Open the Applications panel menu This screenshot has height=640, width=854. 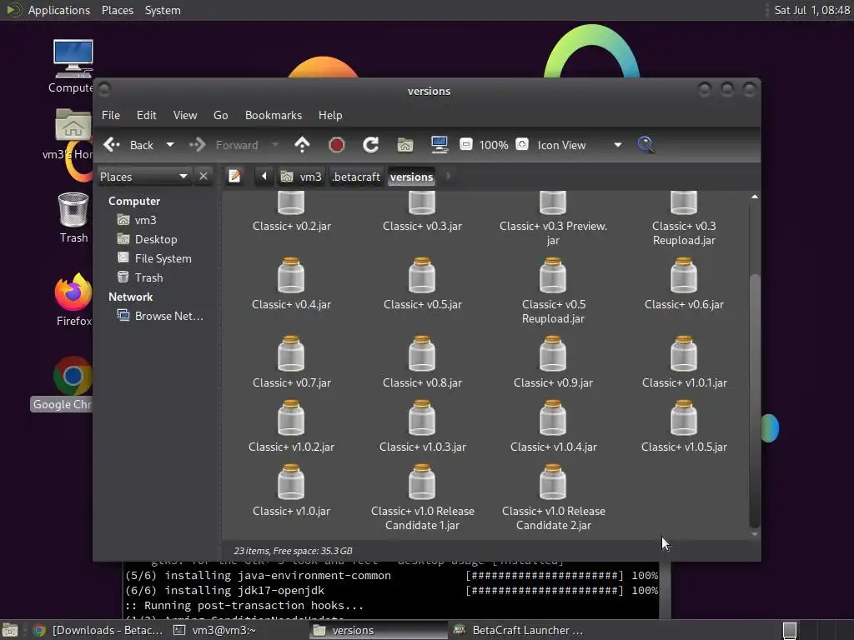click(59, 10)
